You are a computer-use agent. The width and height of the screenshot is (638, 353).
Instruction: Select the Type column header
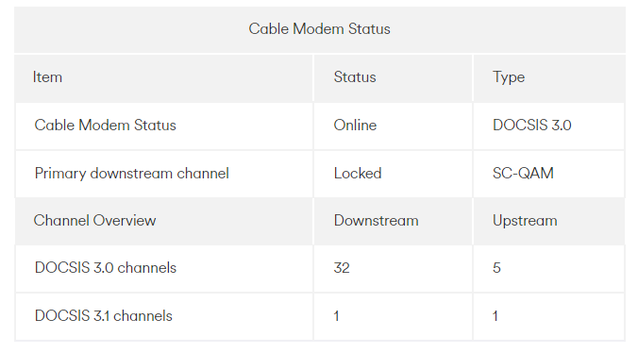[x=509, y=77]
